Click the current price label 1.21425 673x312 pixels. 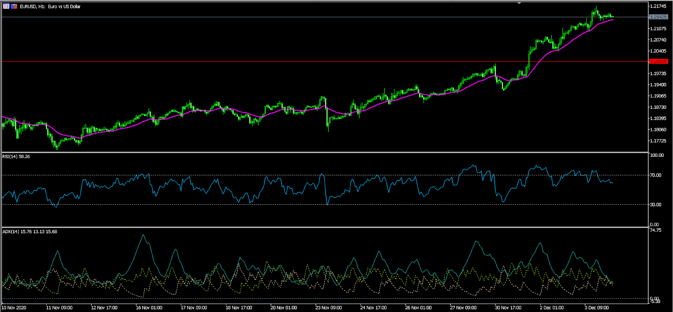658,17
